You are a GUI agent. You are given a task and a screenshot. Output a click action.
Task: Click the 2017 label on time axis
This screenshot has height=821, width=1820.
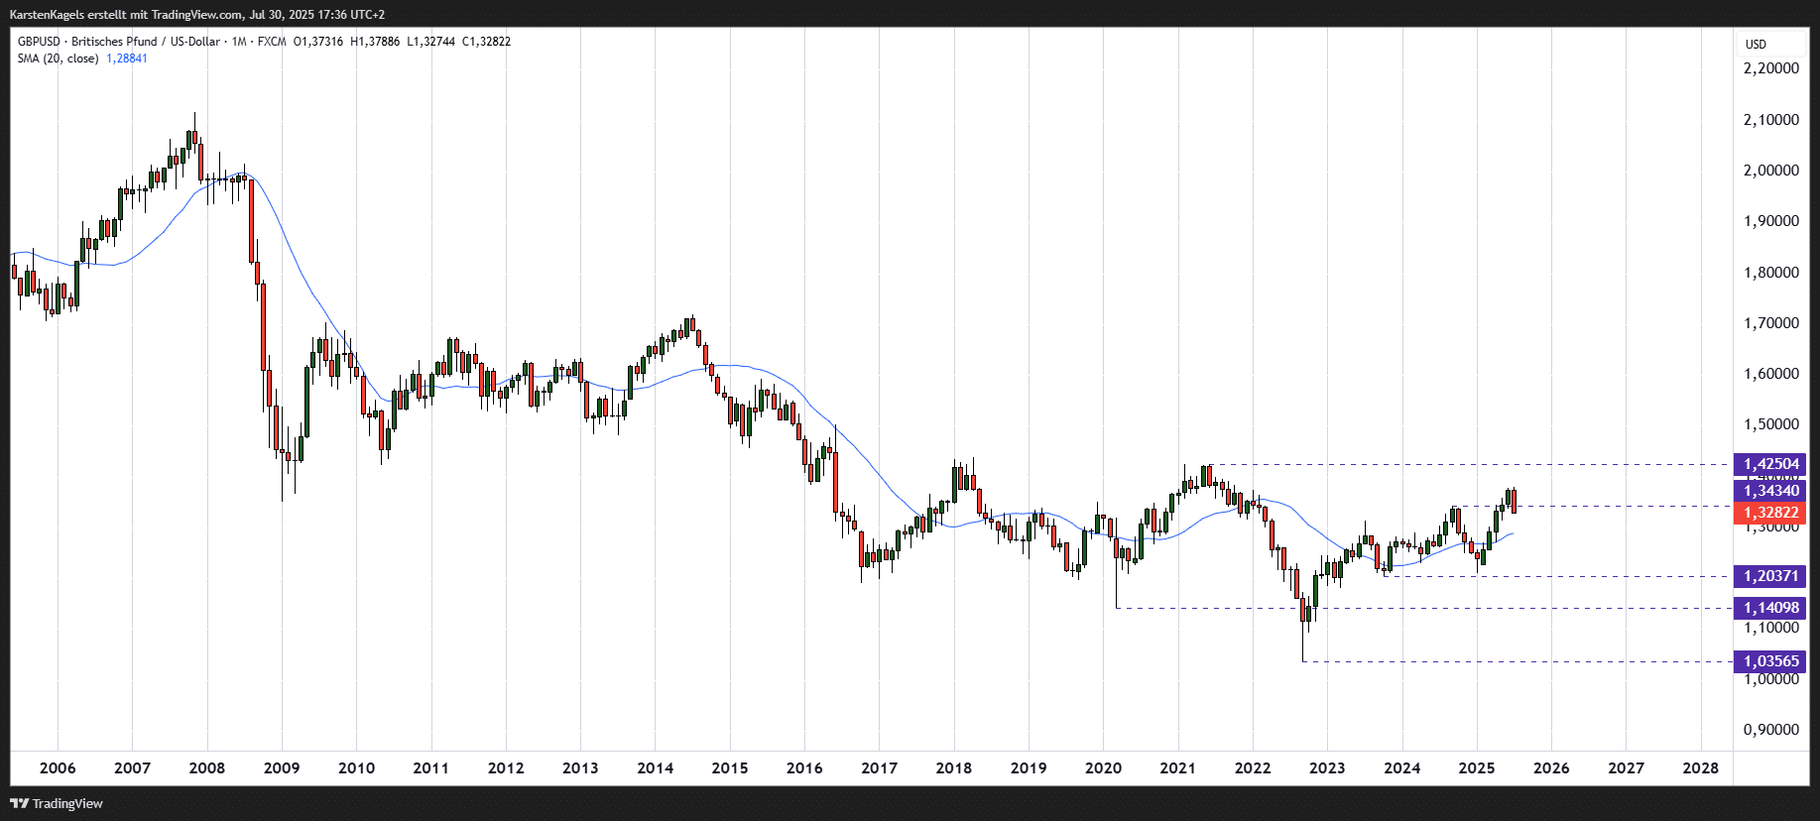coord(879,767)
